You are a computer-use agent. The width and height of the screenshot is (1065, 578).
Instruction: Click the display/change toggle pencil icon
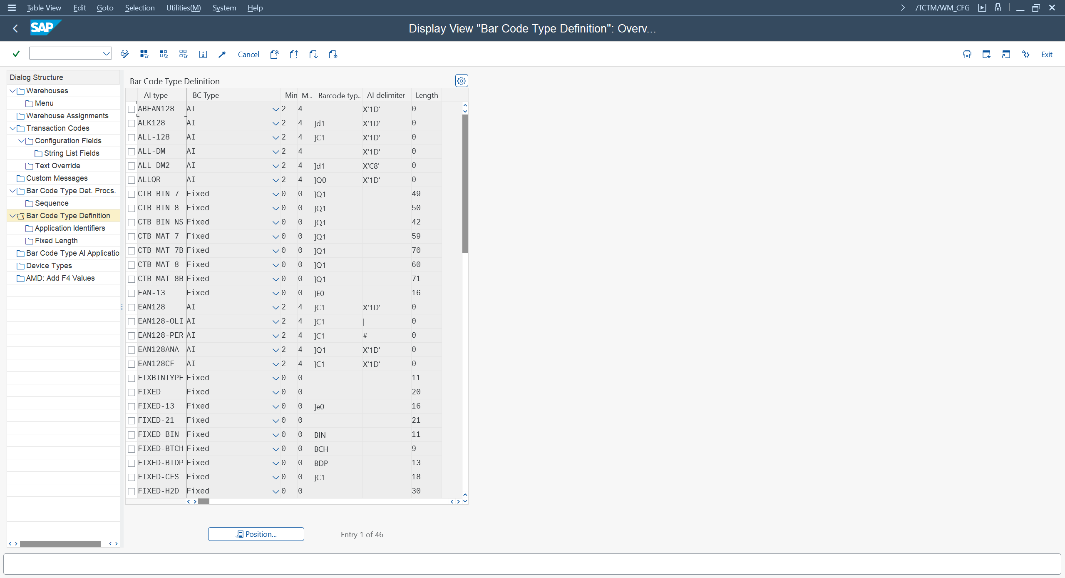click(x=124, y=54)
